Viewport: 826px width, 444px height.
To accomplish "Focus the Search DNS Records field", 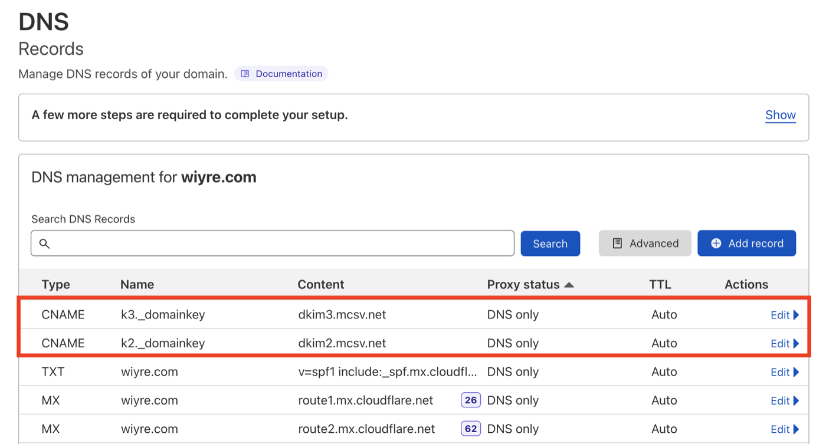I will 273,244.
